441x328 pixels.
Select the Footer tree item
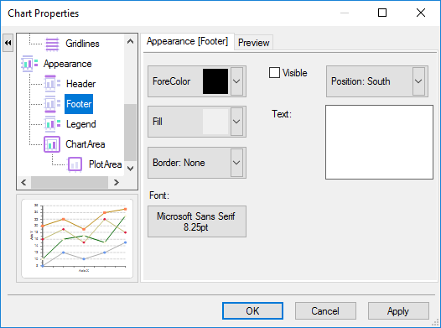(x=79, y=104)
